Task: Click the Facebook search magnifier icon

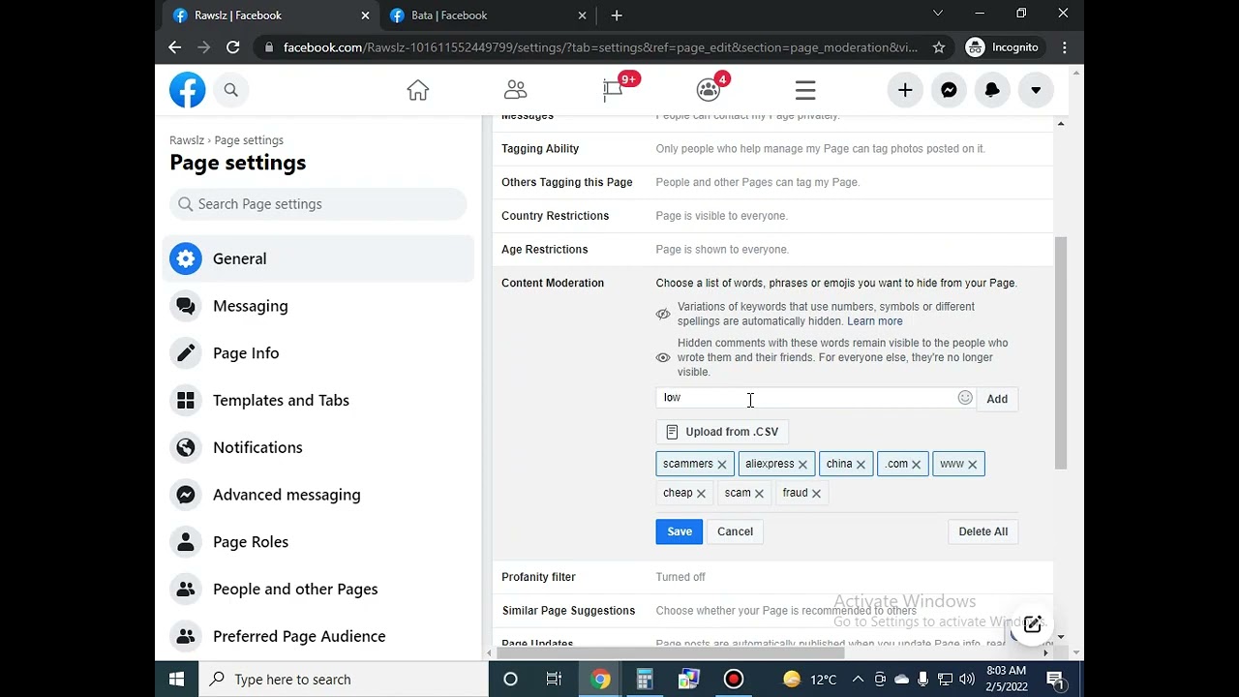Action: click(230, 90)
